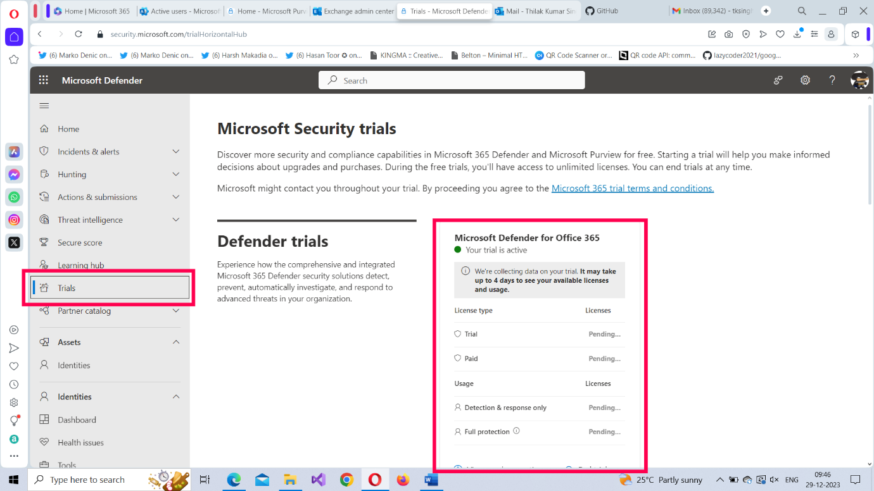Click the info icon beside Full protection

pos(516,431)
